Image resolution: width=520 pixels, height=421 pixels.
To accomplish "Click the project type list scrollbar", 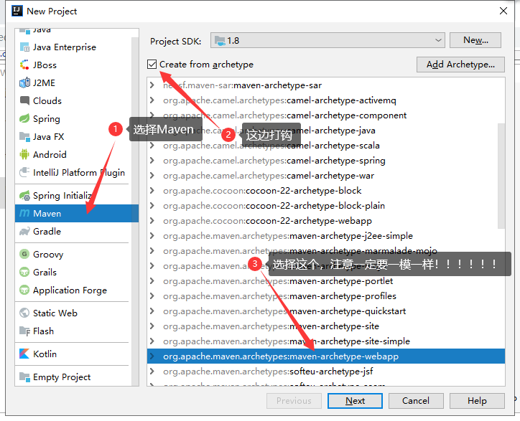I will pos(135,212).
